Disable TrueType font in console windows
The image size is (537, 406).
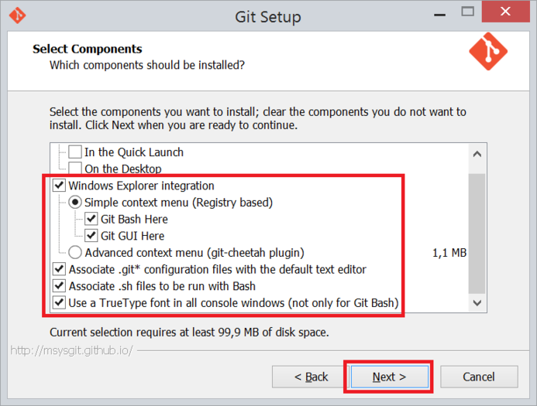point(59,302)
